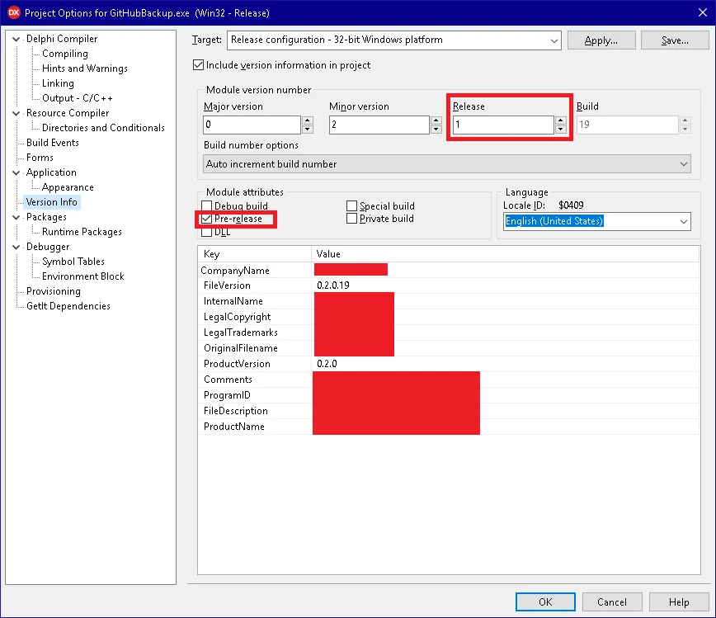Select Appearance tree item
The width and height of the screenshot is (716, 618).
[x=68, y=187]
